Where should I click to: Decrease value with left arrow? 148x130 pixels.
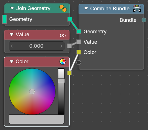[x=12, y=46]
